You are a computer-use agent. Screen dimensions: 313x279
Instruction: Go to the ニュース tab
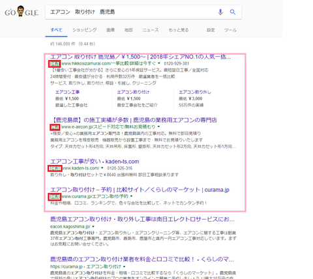click(x=151, y=30)
